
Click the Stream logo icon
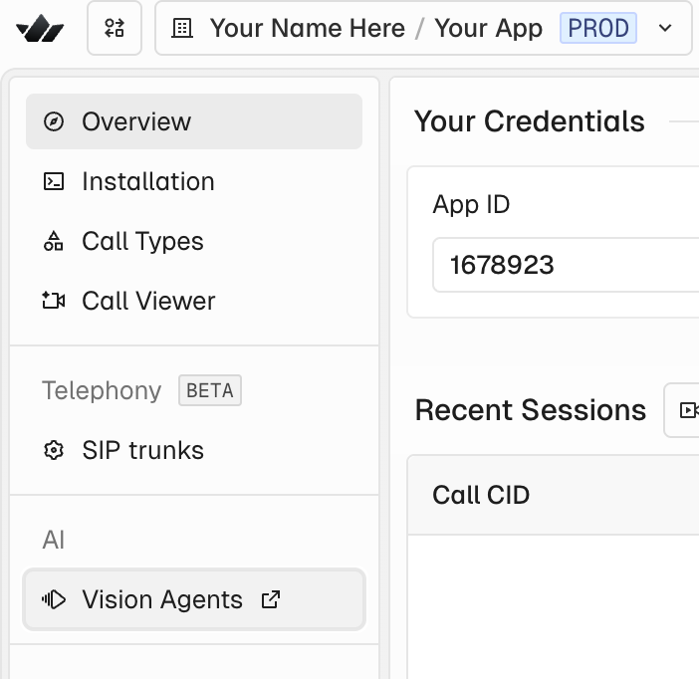tap(40, 28)
